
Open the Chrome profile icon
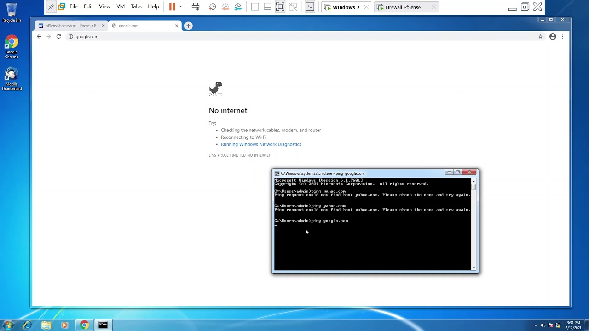tap(553, 36)
